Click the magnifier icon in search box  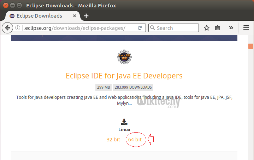(x=153, y=28)
